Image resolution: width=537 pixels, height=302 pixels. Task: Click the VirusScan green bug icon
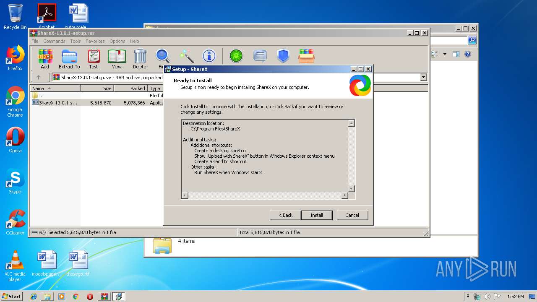click(x=236, y=56)
